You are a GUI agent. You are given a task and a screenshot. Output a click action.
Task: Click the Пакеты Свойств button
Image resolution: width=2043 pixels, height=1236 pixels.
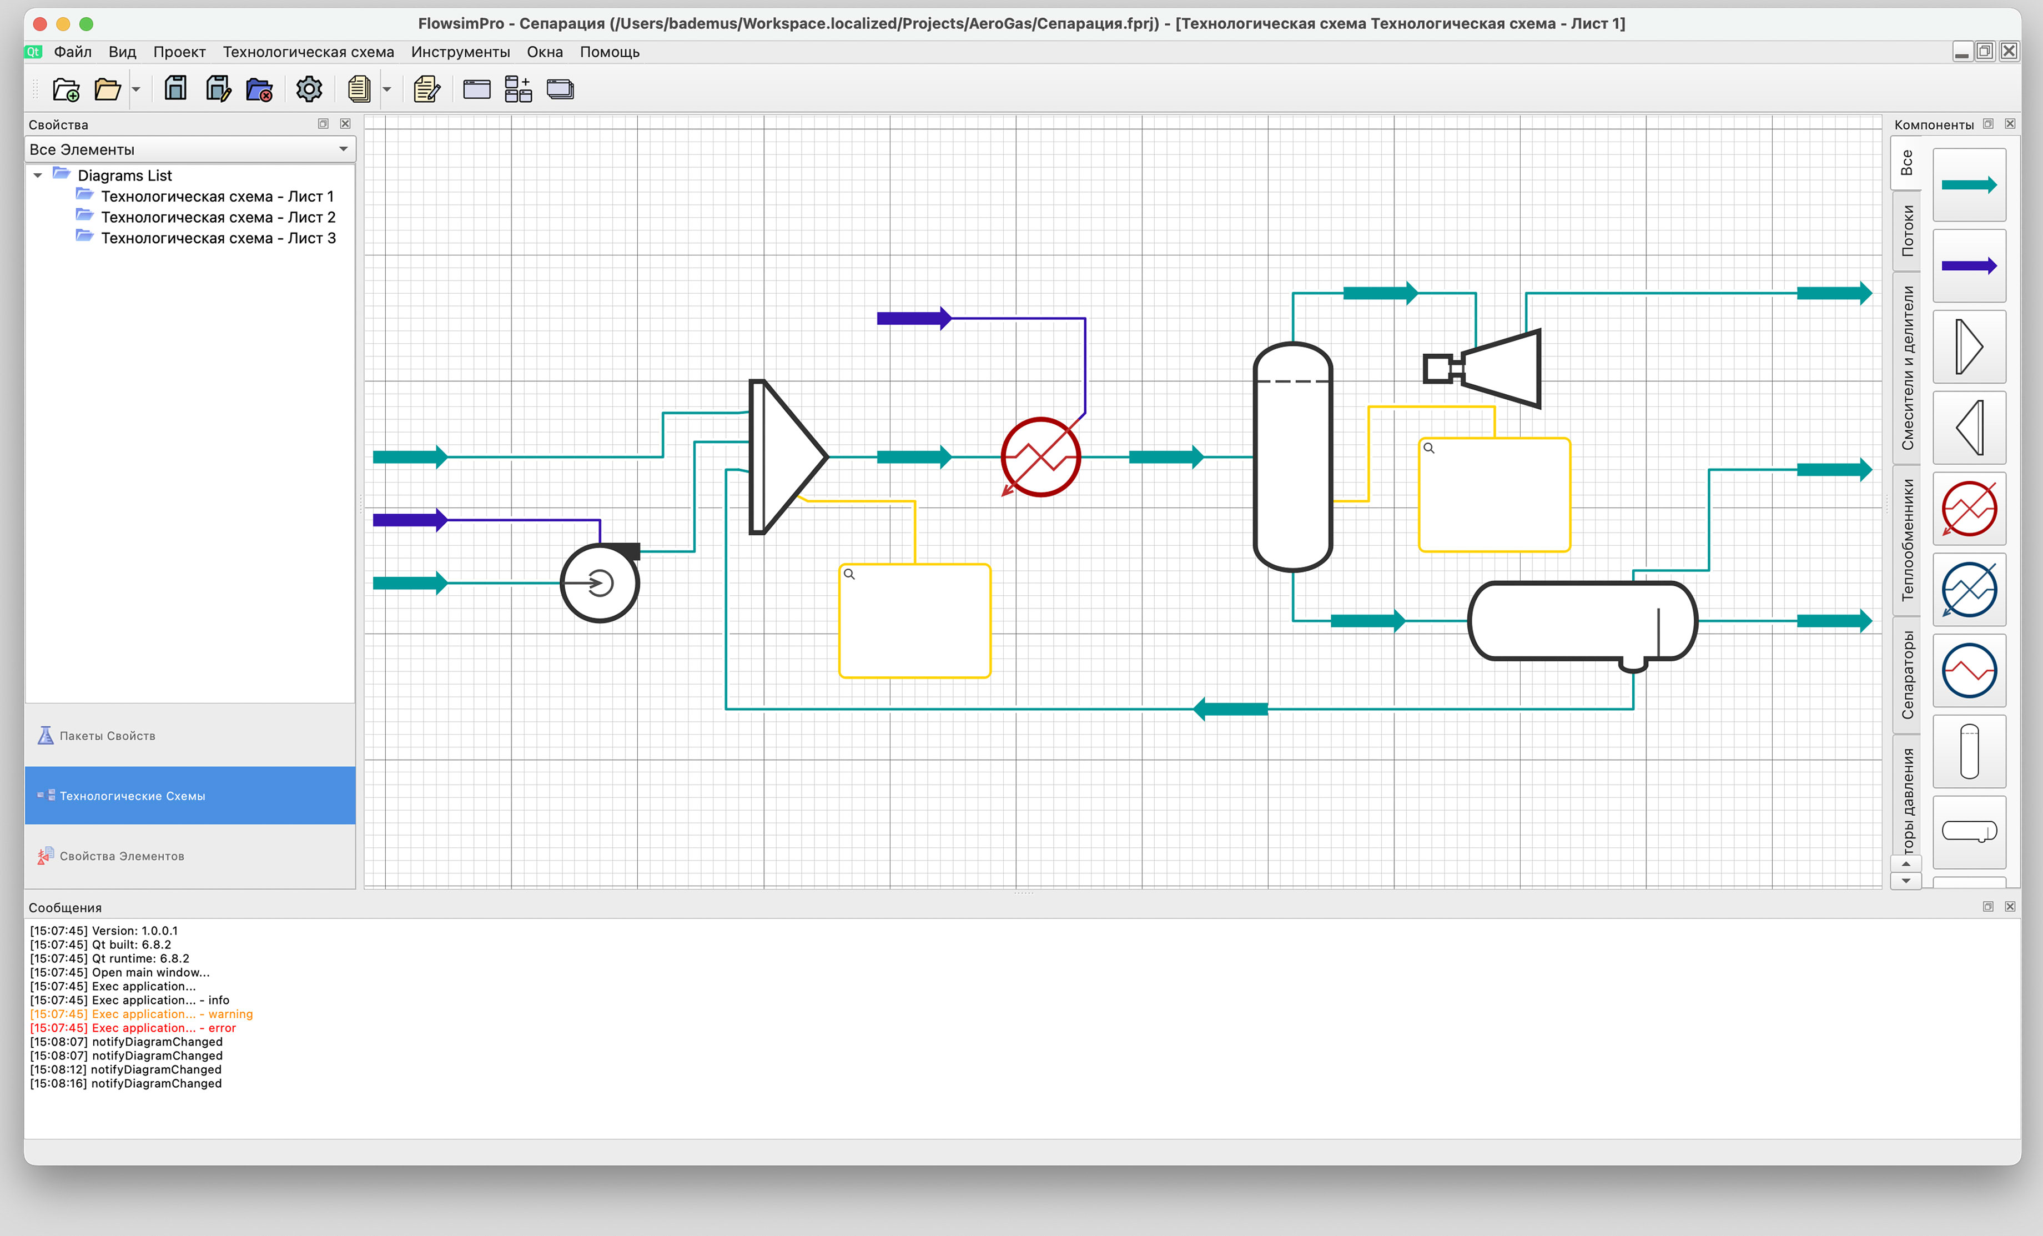107,736
